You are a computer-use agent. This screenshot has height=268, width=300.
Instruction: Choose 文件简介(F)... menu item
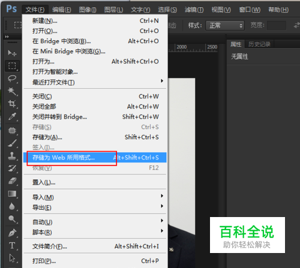pyautogui.click(x=95, y=246)
